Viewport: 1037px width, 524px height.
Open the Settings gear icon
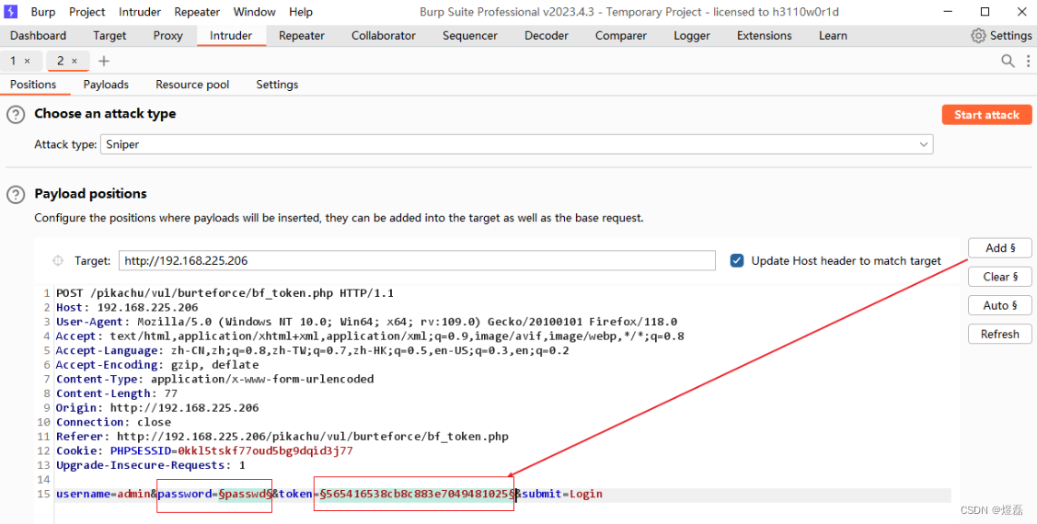978,36
